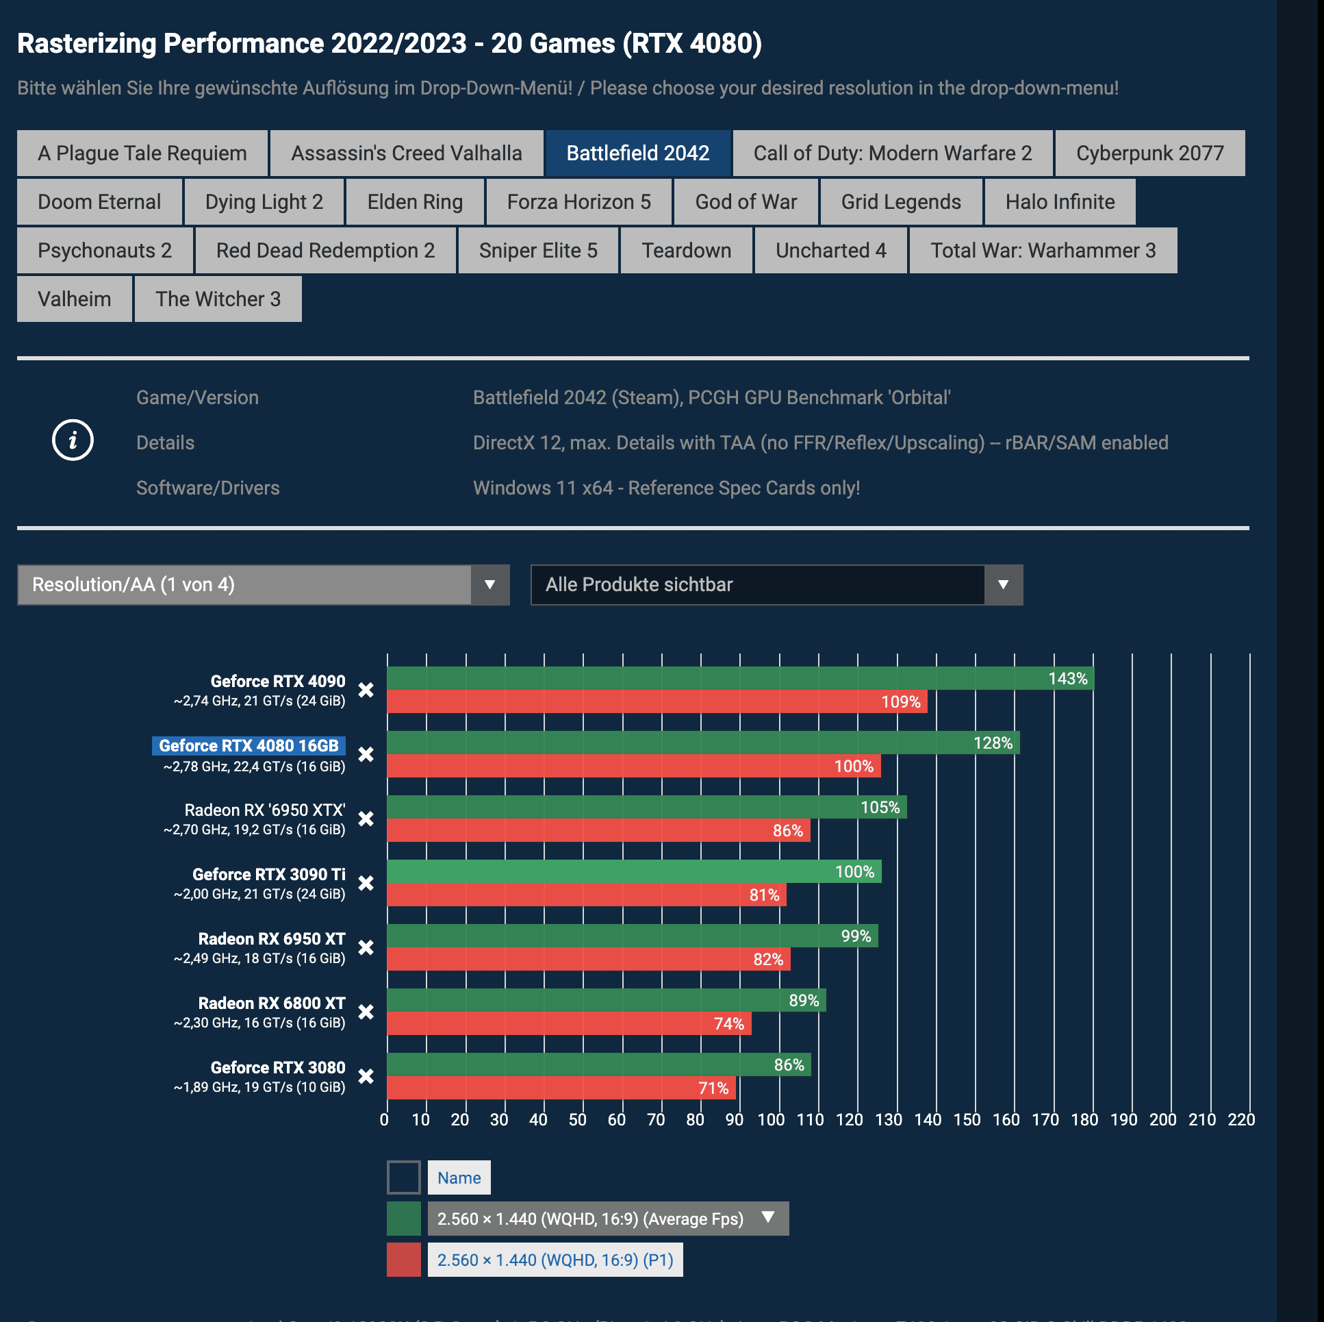Click X icon beside Geforce RTX 4080 16GB
1324x1322 pixels.
(366, 754)
